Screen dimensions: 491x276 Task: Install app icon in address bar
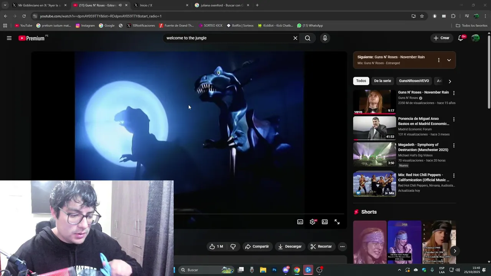tap(414, 16)
